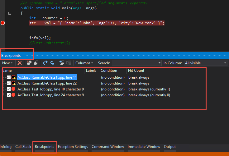Click the Go To Source Code icon
Viewport: 229px width, 156px height.
pos(62,63)
